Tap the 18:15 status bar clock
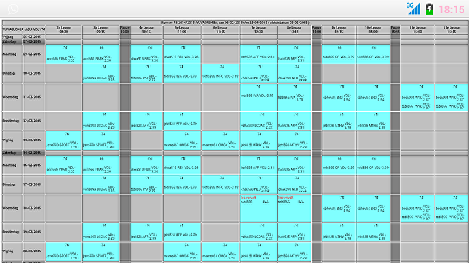 click(x=451, y=9)
